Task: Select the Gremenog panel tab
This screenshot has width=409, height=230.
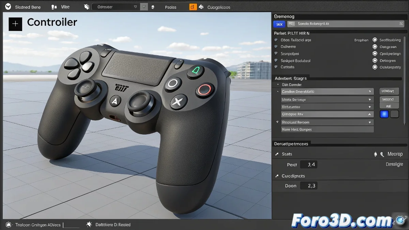Action: point(284,16)
